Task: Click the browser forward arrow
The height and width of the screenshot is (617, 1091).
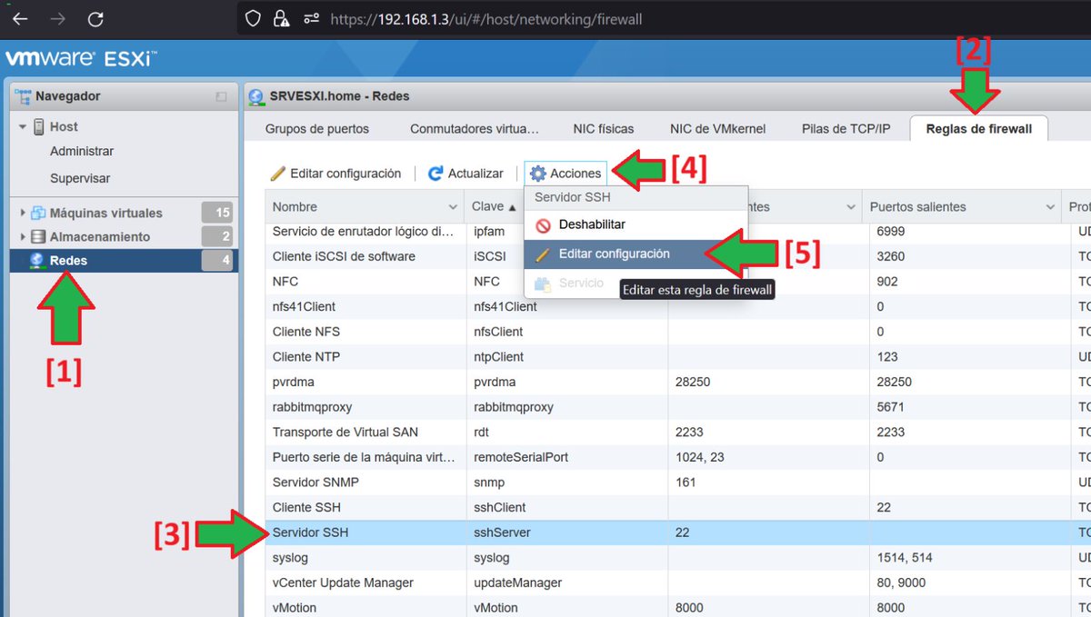Action: coord(58,18)
